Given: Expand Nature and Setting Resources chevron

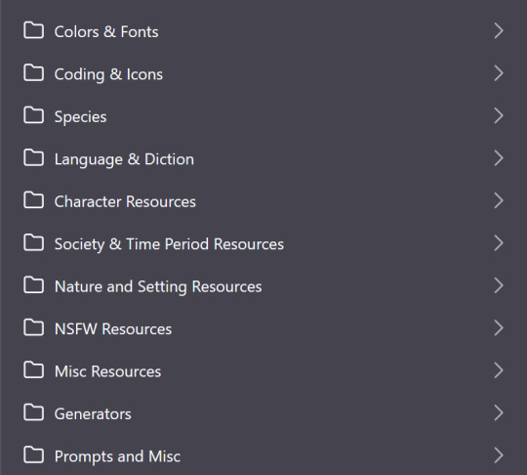Looking at the screenshot, I should (499, 285).
